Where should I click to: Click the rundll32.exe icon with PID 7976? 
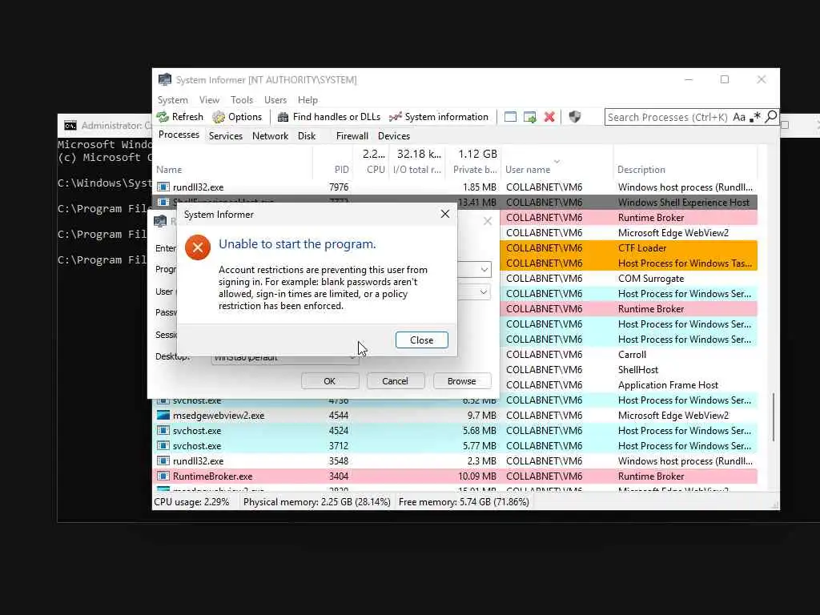coord(163,187)
